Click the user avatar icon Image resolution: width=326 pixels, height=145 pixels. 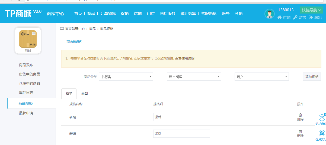[x=269, y=14]
